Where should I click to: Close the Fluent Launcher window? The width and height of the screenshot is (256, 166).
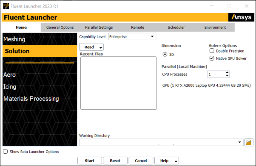pos(247,6)
